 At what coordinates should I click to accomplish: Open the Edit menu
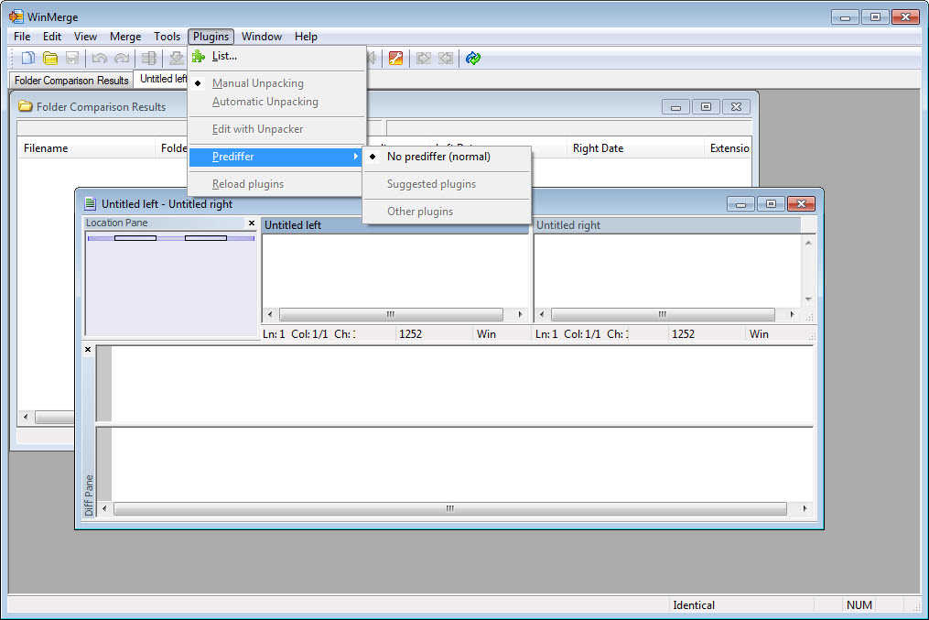click(x=51, y=36)
